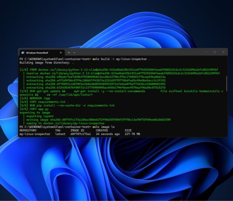Click the '24 seconds ago' created value
Screen dimensions: 233x201
click(x=108, y=134)
